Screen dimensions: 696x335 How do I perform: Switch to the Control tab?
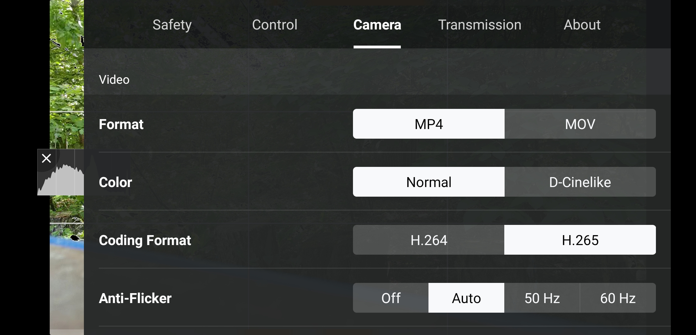coord(275,25)
